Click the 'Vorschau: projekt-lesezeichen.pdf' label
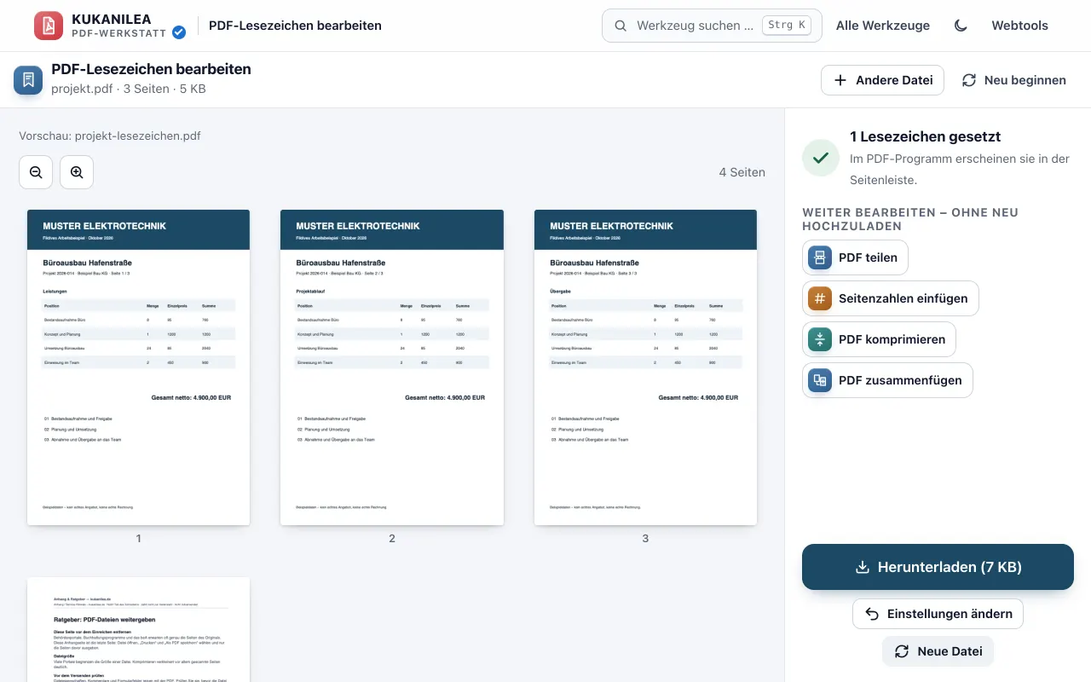The image size is (1091, 682). pos(110,136)
